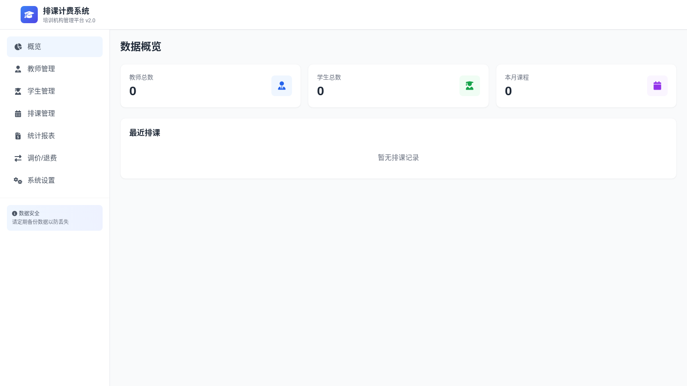Click the exchange arrows icon beside 调价/退费
This screenshot has width=687, height=386.
click(x=18, y=158)
